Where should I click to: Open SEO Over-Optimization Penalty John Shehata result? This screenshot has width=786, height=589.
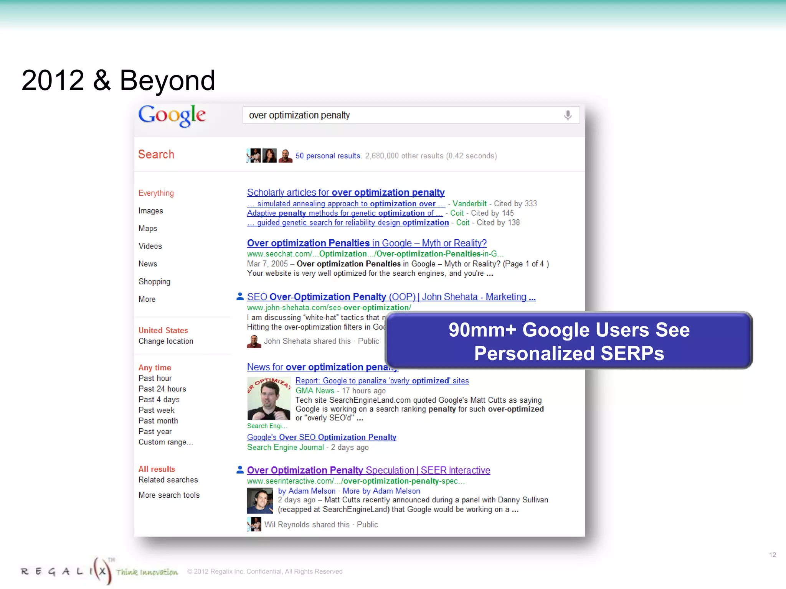pos(391,297)
